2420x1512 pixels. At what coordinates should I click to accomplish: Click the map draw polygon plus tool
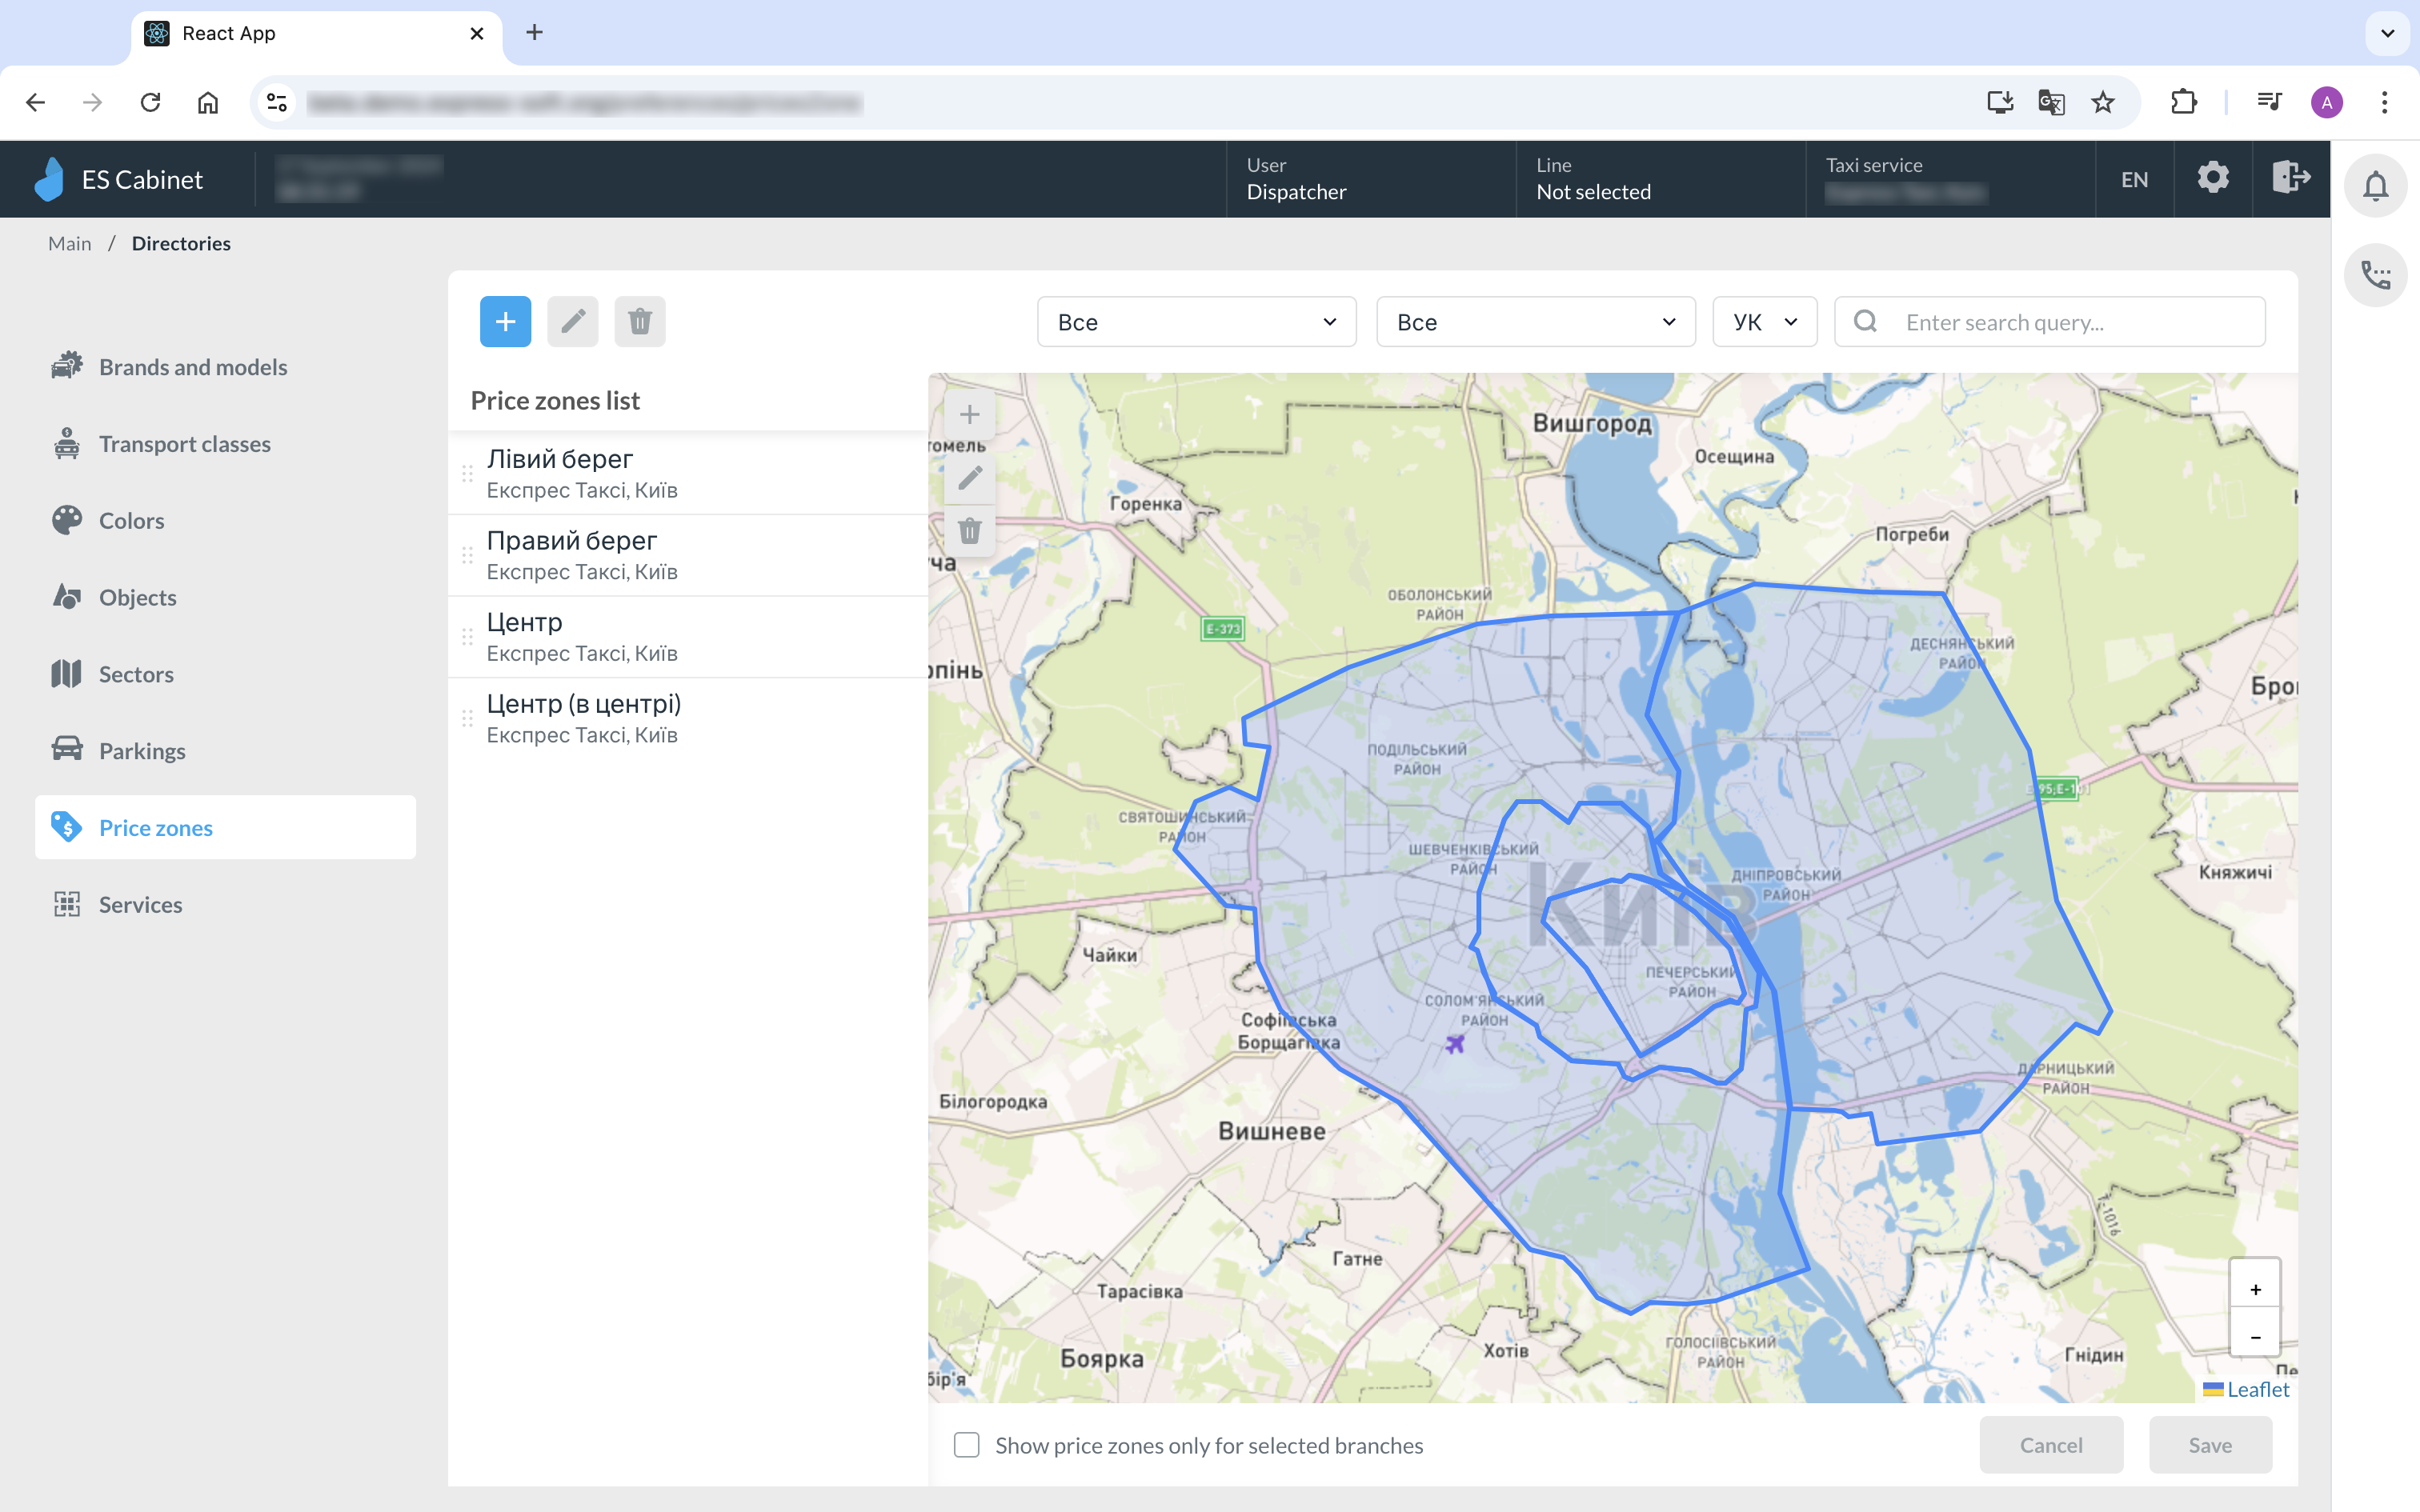(x=969, y=414)
